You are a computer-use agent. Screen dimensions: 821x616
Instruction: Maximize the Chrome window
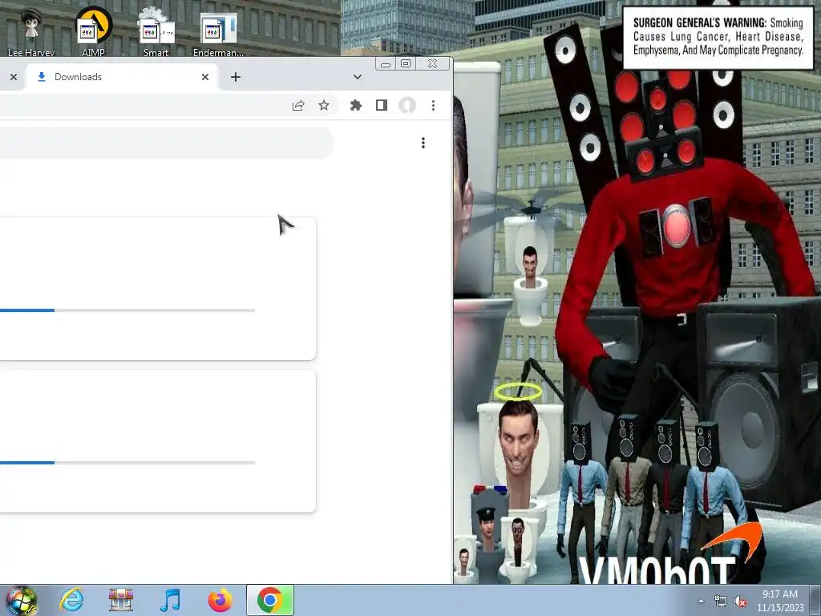click(x=406, y=64)
